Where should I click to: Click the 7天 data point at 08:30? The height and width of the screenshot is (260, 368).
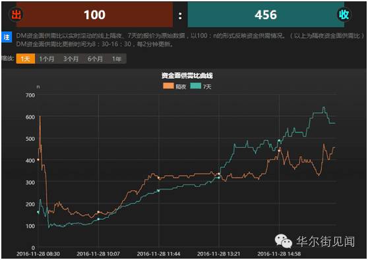tap(38, 212)
